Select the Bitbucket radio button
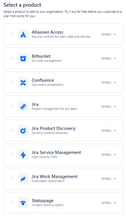The width and height of the screenshot is (126, 216). (12, 58)
